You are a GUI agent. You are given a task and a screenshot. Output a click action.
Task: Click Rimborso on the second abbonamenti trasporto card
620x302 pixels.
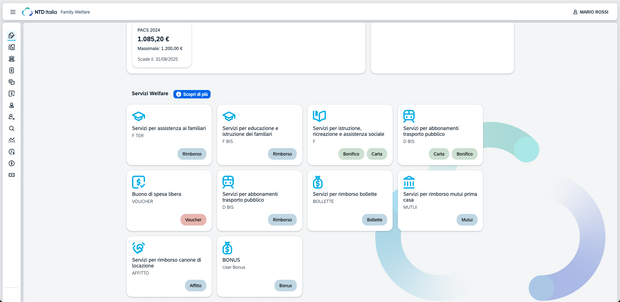[x=282, y=220]
